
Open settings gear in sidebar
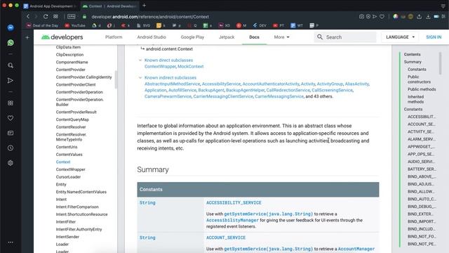[11, 163]
